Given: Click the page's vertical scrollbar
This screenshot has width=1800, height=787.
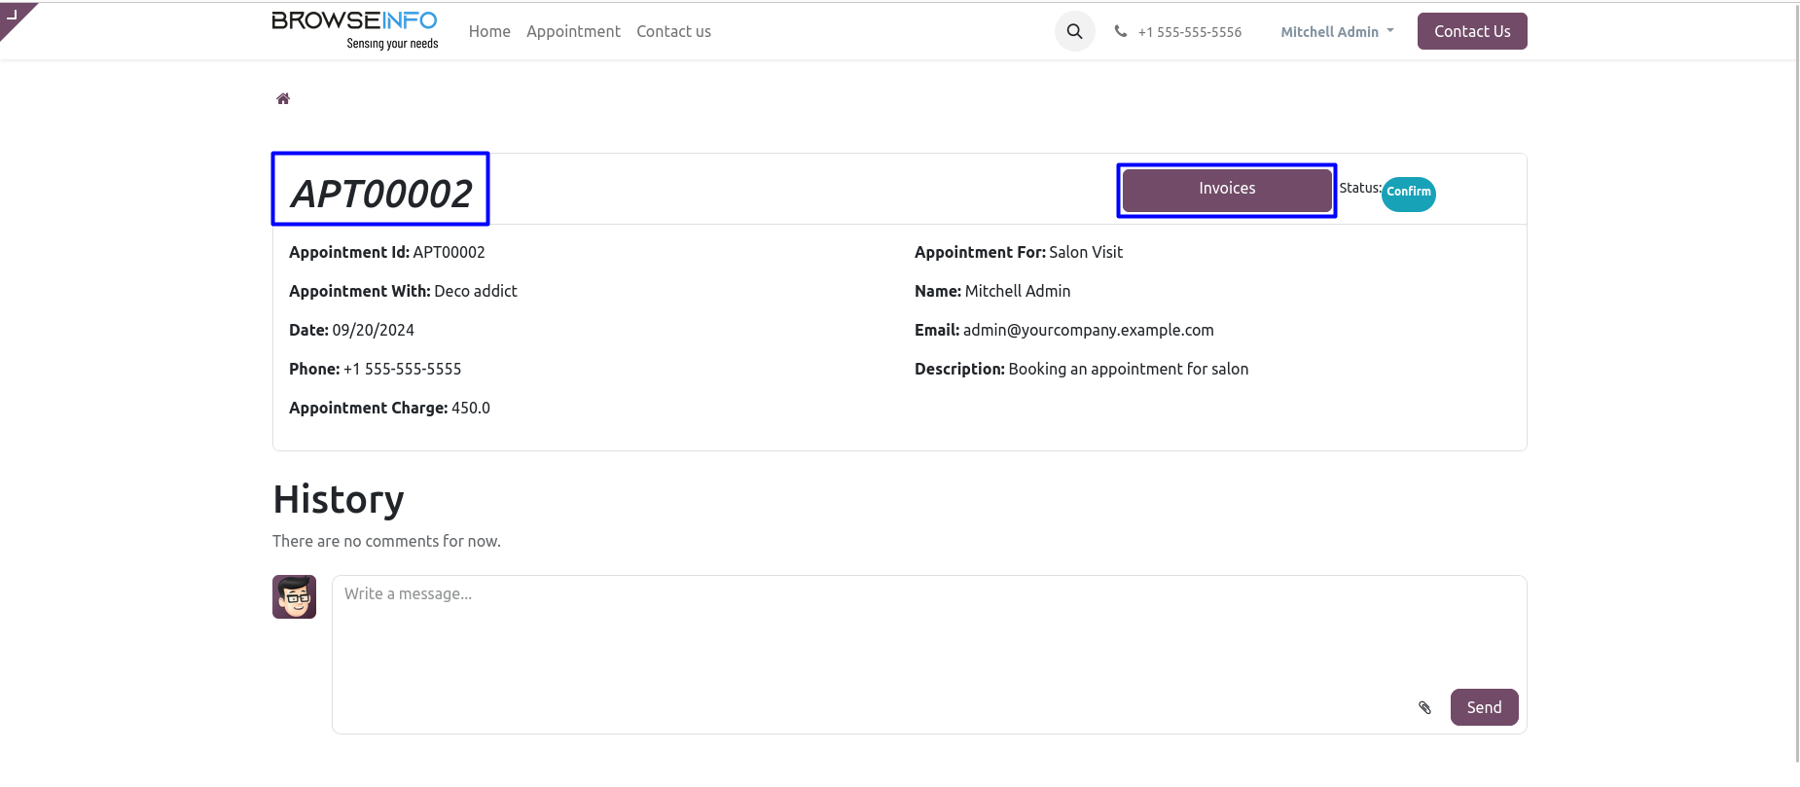Looking at the screenshot, I should pos(1796,389).
